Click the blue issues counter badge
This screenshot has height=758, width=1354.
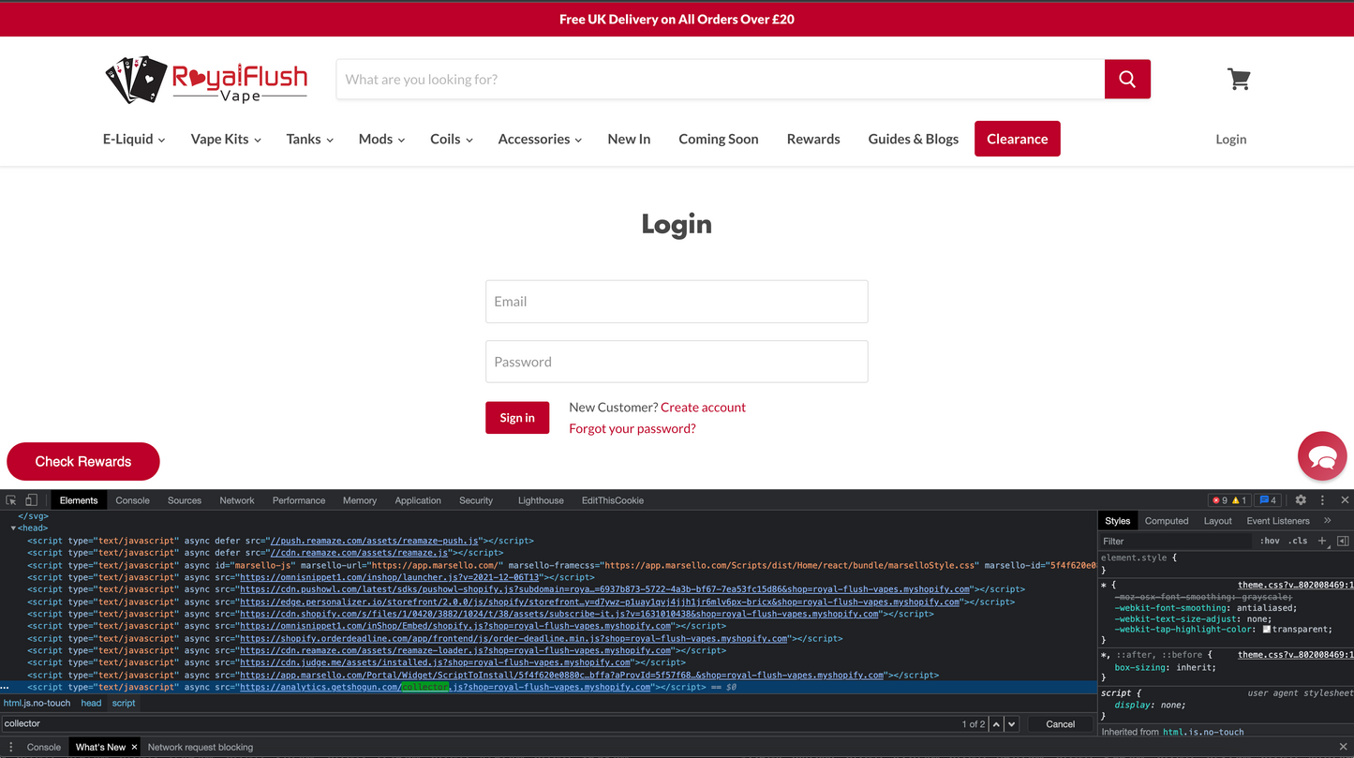click(1268, 500)
